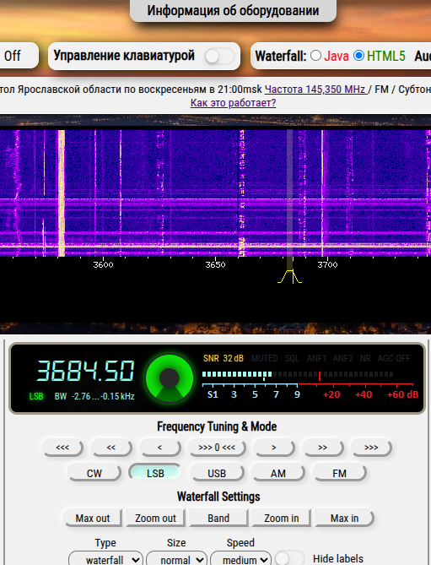Click the yellow passband tuning marker
431x565 pixels.
tap(289, 276)
